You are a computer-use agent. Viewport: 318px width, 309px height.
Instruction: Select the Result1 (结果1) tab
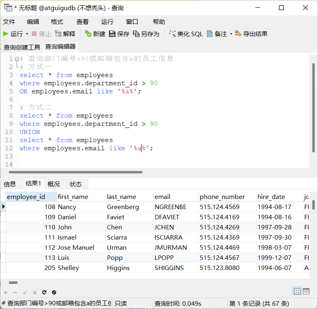click(x=33, y=184)
